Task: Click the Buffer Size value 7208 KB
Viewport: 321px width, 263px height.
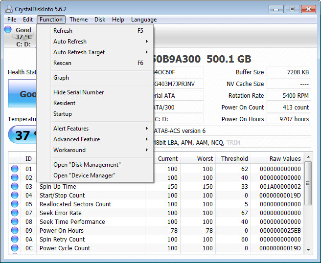Action: tap(289, 72)
